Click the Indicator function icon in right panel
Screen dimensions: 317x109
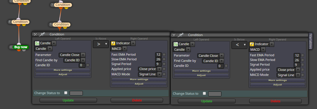[252, 44]
